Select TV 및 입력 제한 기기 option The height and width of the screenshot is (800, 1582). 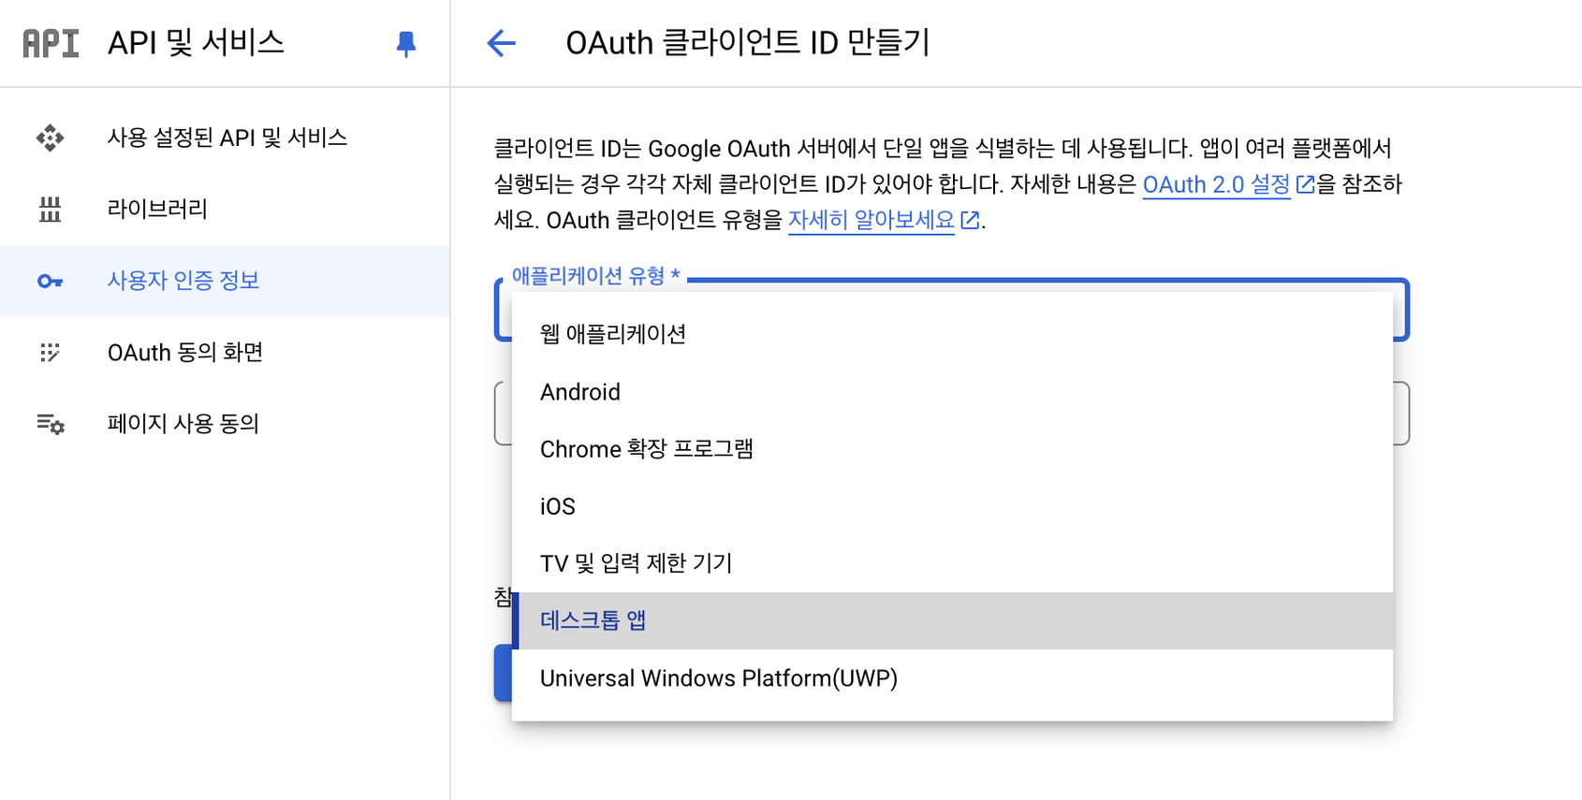pos(637,563)
